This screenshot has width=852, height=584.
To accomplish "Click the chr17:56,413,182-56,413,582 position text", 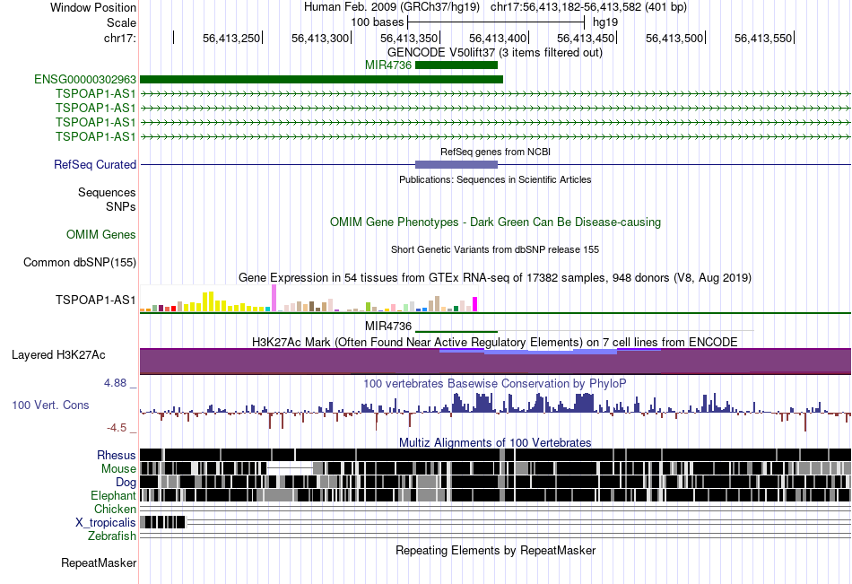I will (x=588, y=7).
